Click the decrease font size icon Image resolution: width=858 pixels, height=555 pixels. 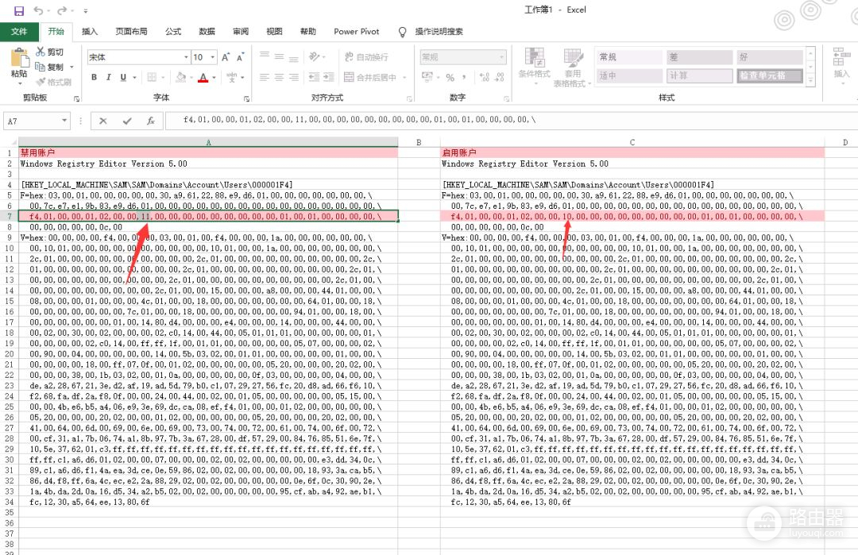coord(240,57)
